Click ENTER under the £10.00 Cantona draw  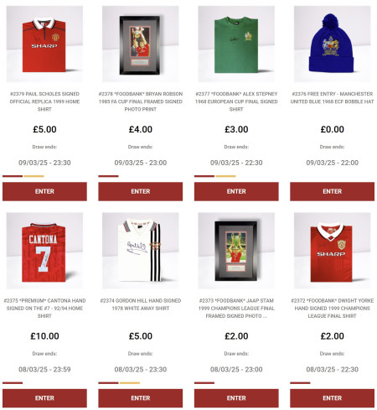click(x=44, y=398)
